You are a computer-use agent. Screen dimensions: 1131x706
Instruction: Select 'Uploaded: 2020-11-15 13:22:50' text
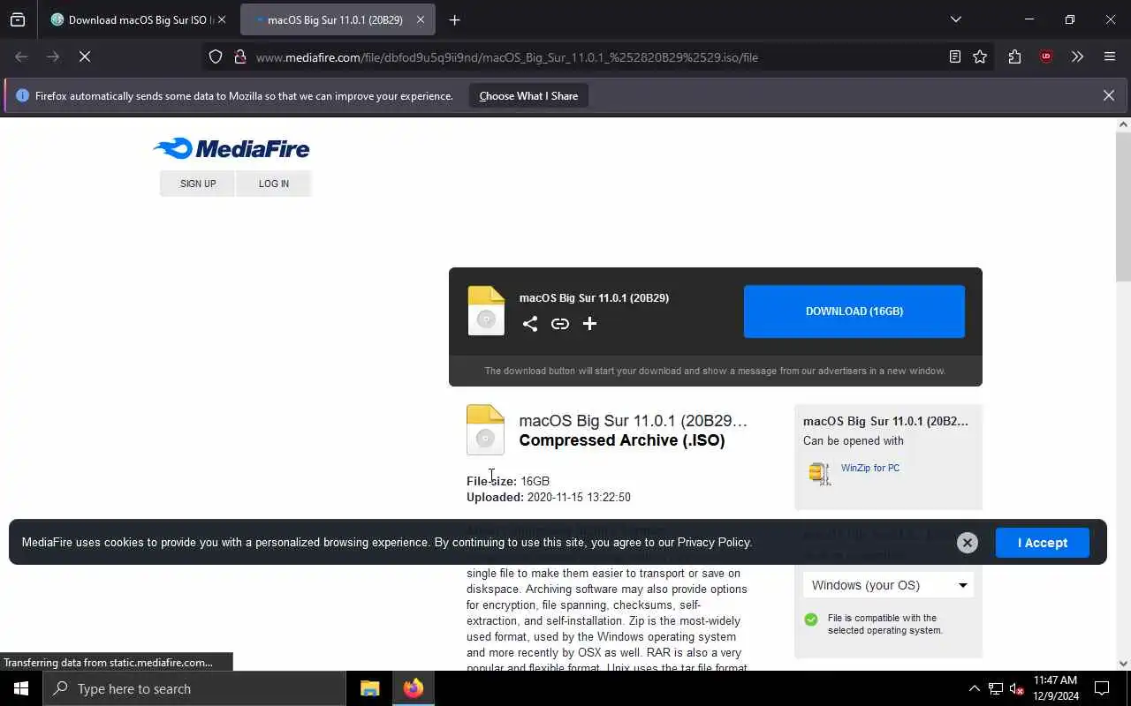click(x=549, y=497)
